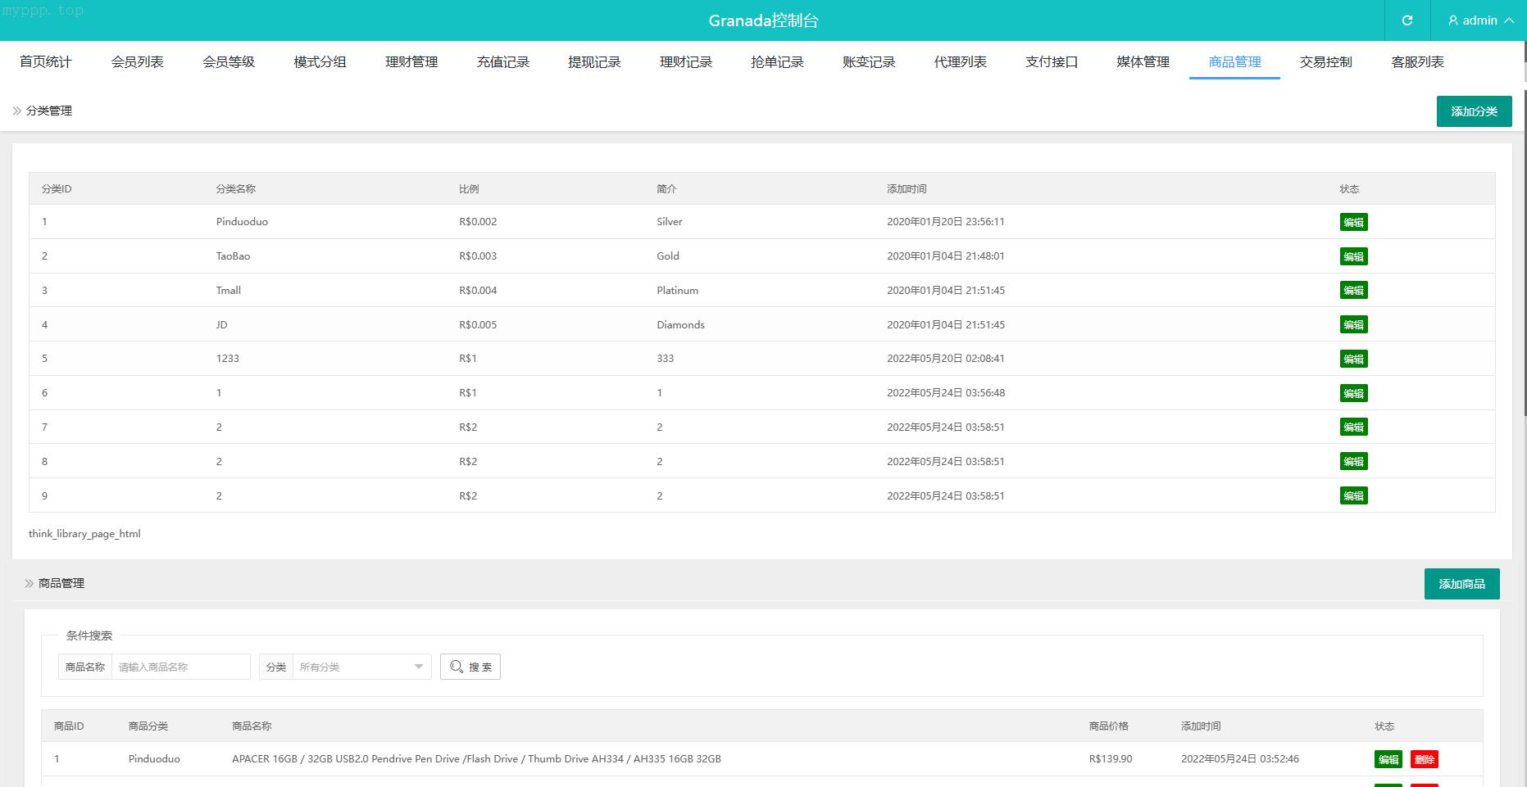Edit the category with ID 9
This screenshot has width=1527, height=787.
tap(1353, 495)
